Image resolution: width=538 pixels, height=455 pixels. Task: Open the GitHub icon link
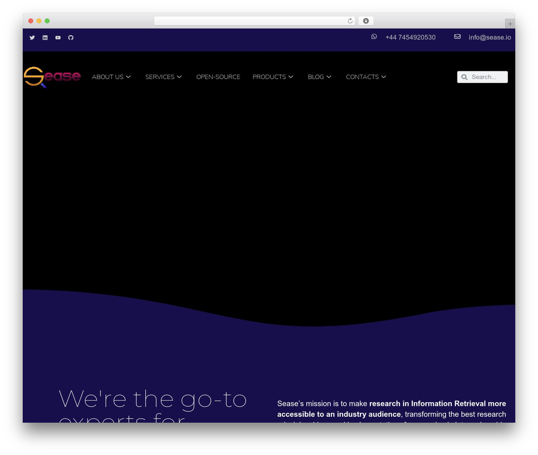coord(71,38)
